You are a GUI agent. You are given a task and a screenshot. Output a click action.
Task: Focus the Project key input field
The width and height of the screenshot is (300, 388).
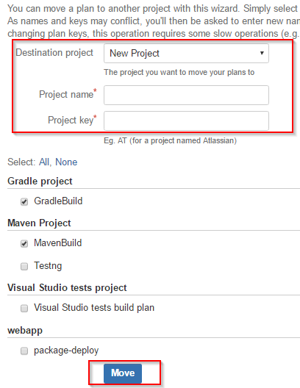coord(186,121)
